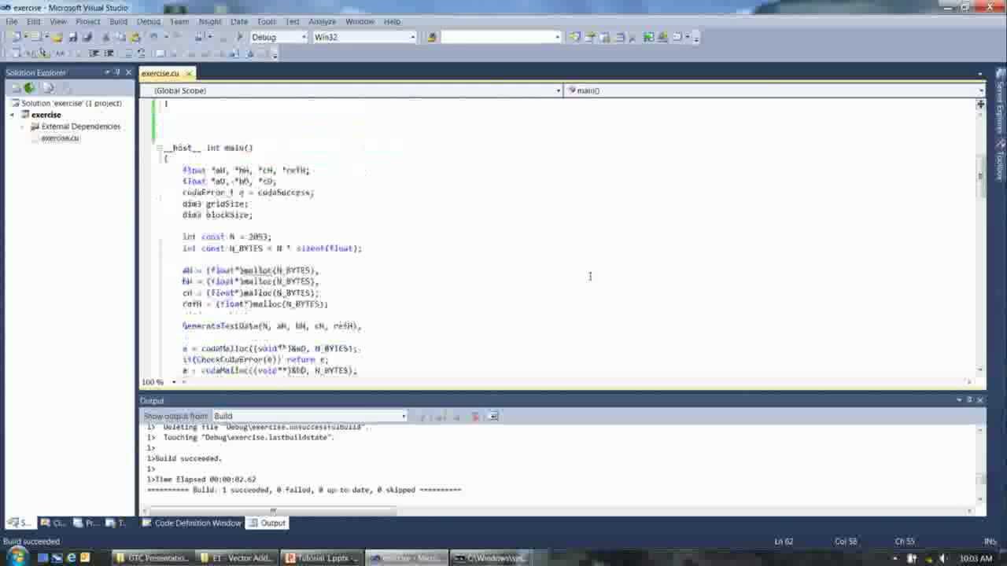
Task: Select External Dependencies in Solution Explorer
Action: click(x=81, y=127)
